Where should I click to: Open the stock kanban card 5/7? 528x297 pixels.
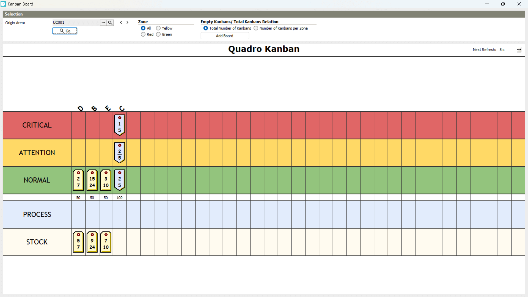(78, 242)
